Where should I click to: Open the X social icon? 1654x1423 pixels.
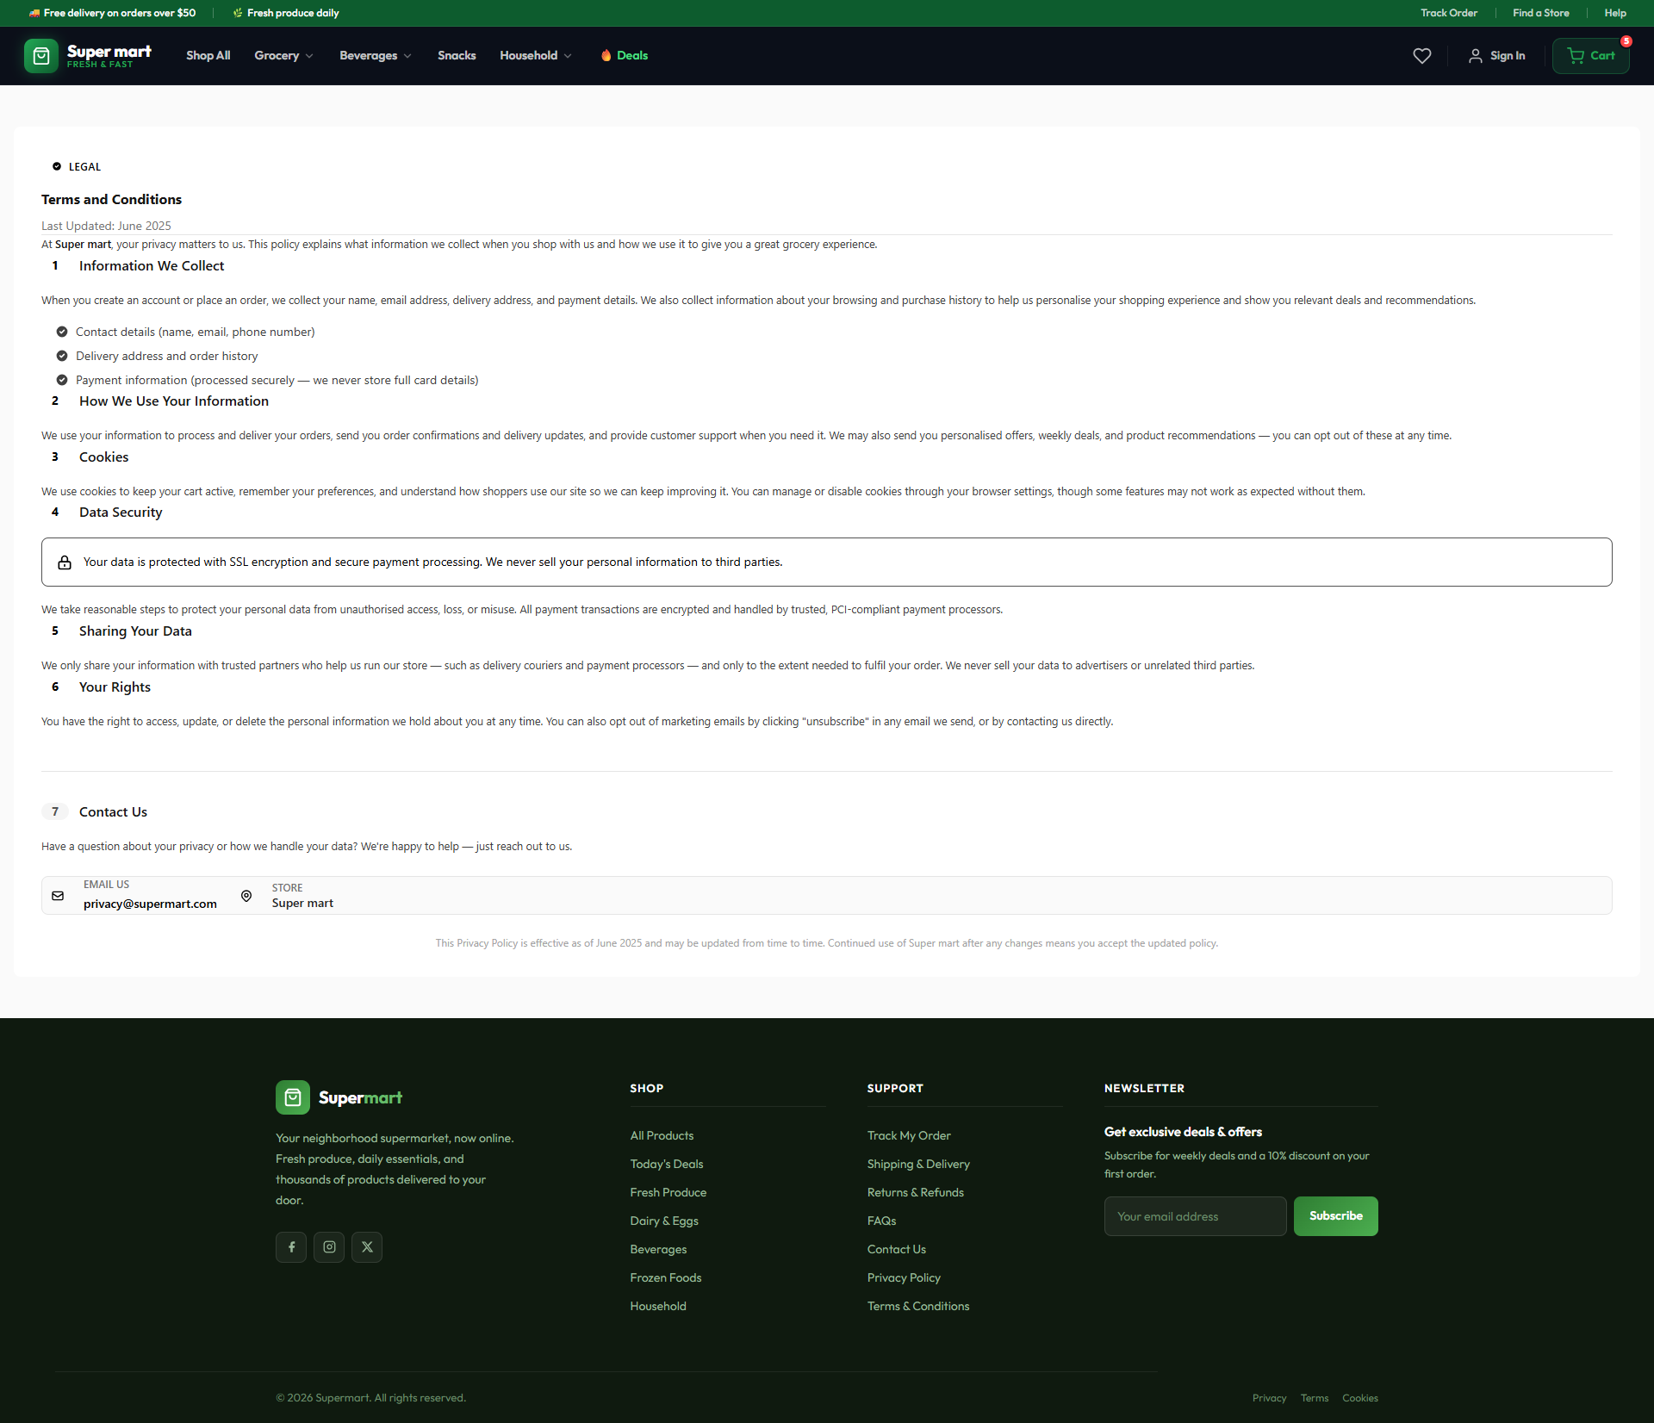click(x=367, y=1247)
